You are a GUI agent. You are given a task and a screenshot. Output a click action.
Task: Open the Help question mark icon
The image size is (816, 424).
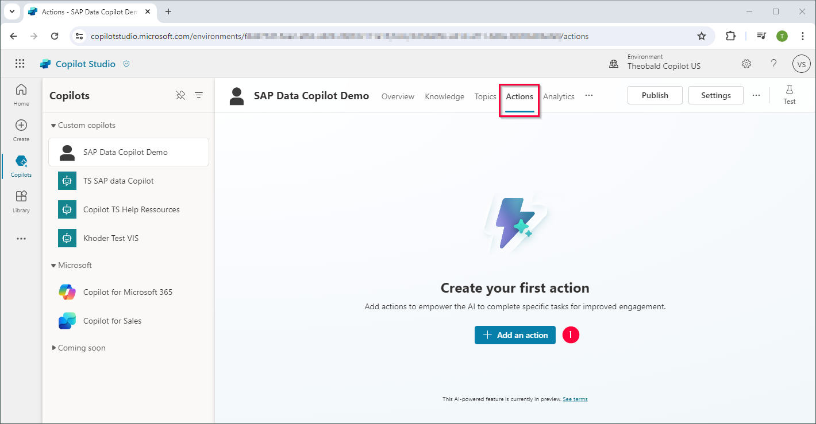pos(774,64)
